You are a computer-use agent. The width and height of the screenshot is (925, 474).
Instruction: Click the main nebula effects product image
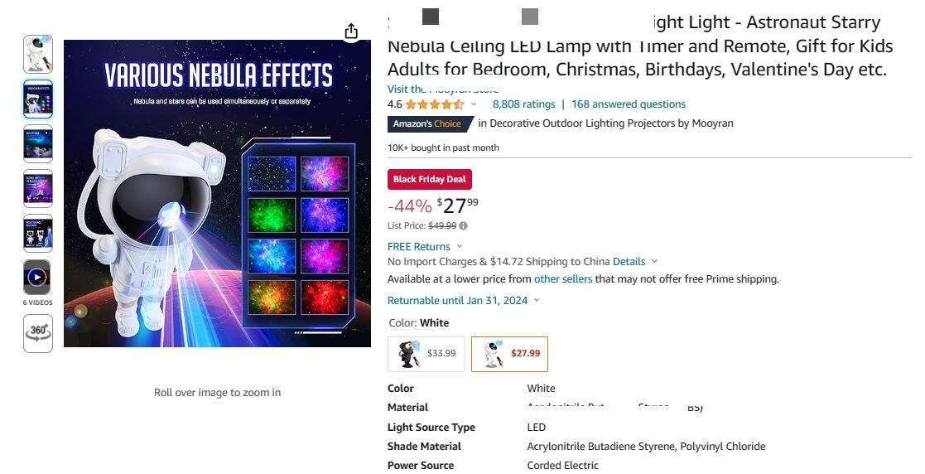point(217,193)
